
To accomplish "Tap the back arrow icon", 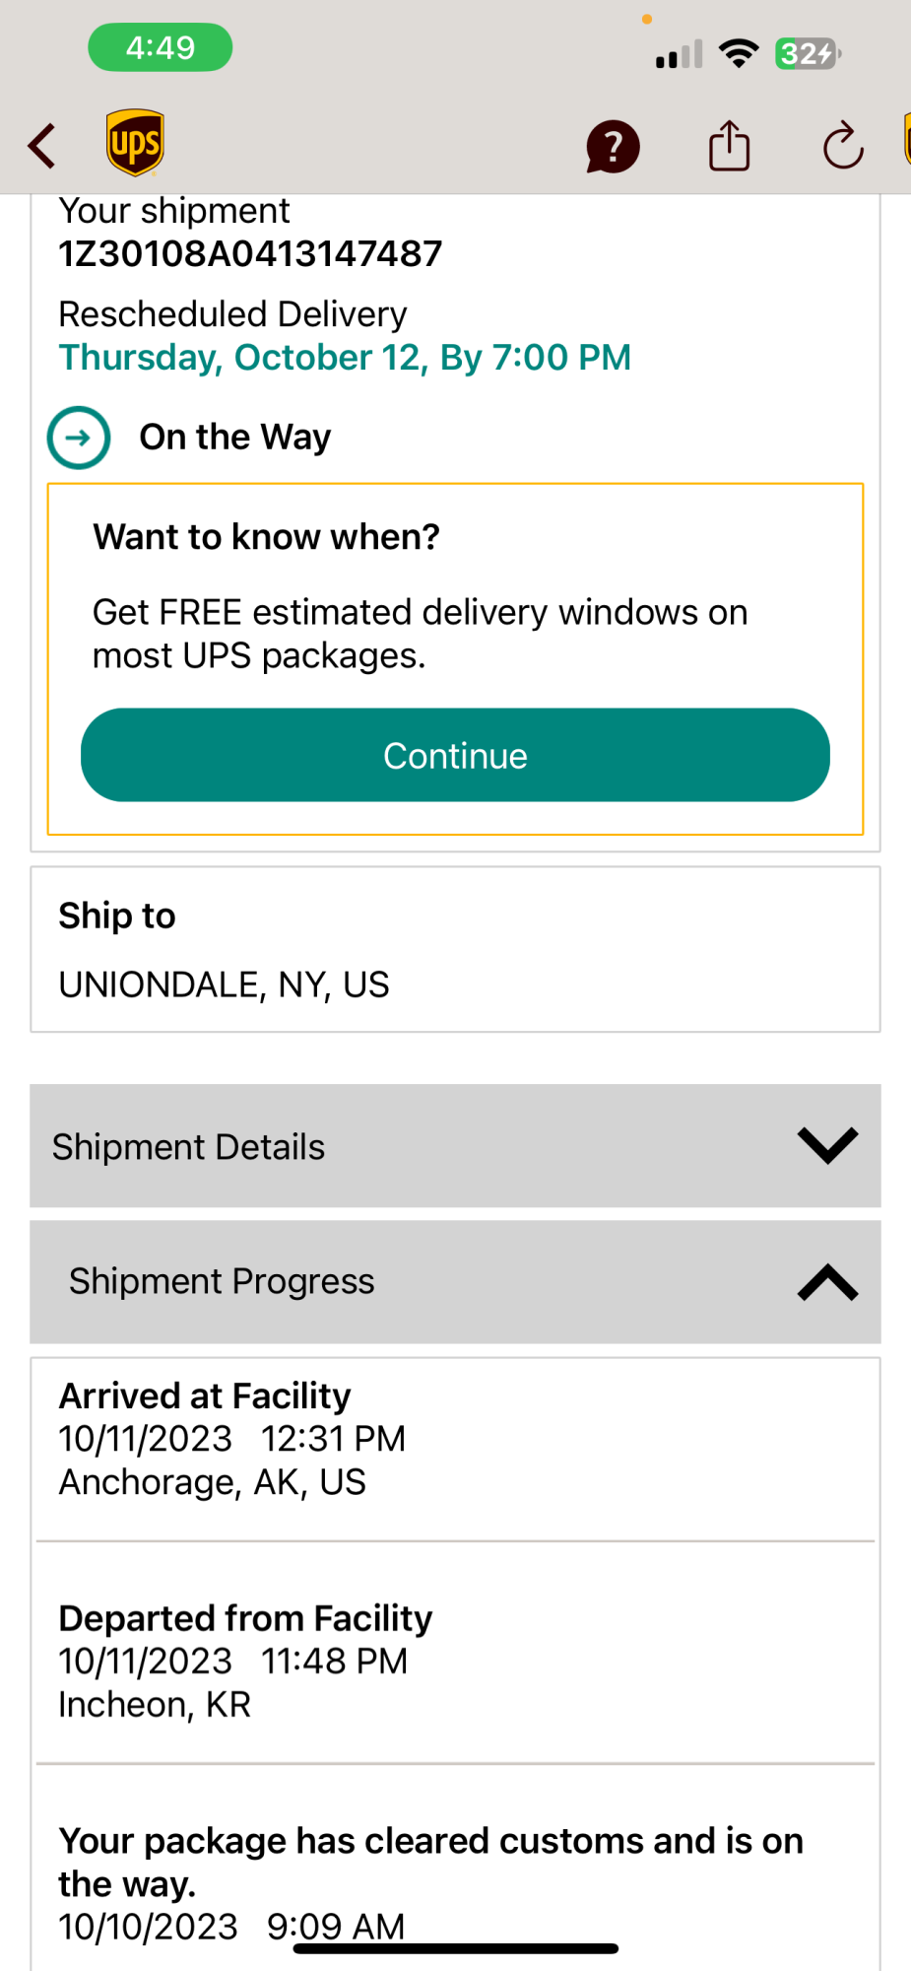I will [41, 146].
